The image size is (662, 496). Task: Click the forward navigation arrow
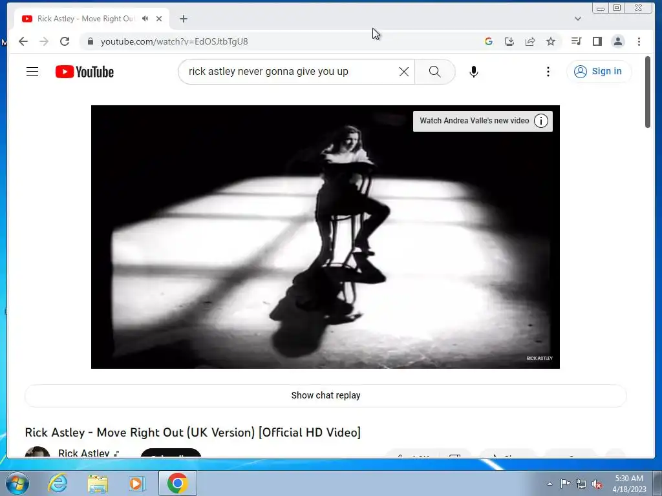coord(44,41)
